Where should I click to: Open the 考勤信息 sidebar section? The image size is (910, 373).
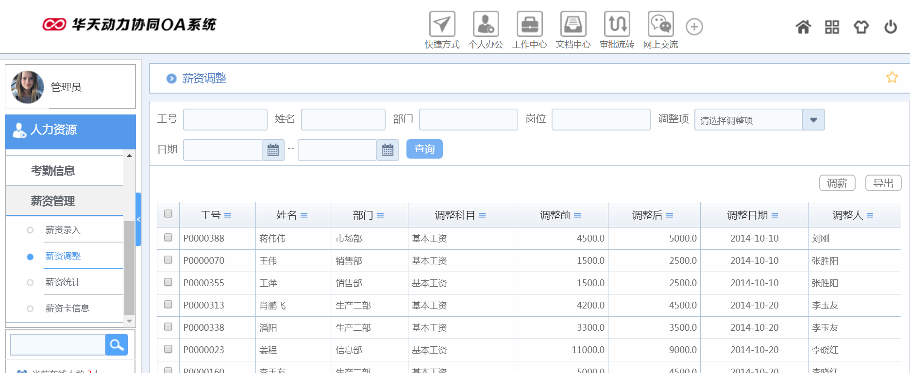point(53,171)
